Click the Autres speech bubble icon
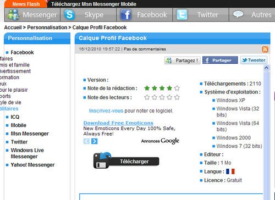 point(238,14)
